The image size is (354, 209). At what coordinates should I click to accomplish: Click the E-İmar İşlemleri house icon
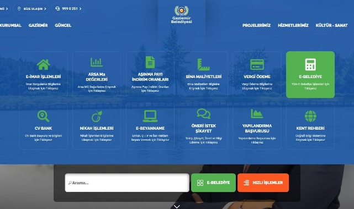click(43, 64)
